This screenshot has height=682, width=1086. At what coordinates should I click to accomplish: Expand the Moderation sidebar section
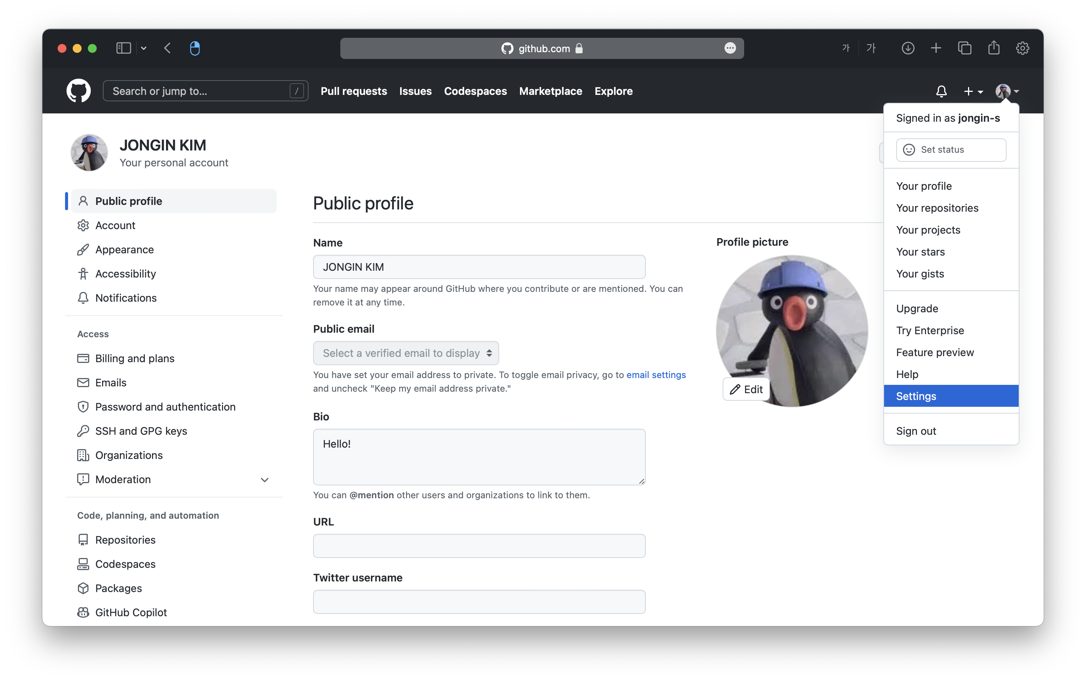pos(265,480)
